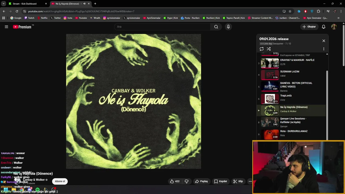The image size is (345, 194).
Task: Mute the tab using speaker icon
Action: (x=84, y=4)
